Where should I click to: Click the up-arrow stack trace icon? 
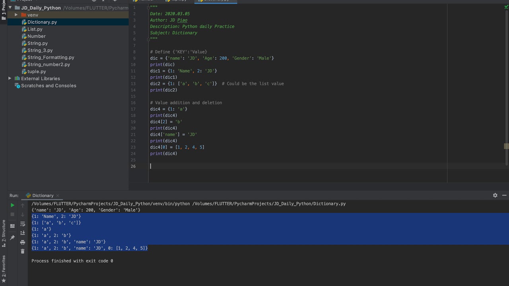coord(23,205)
